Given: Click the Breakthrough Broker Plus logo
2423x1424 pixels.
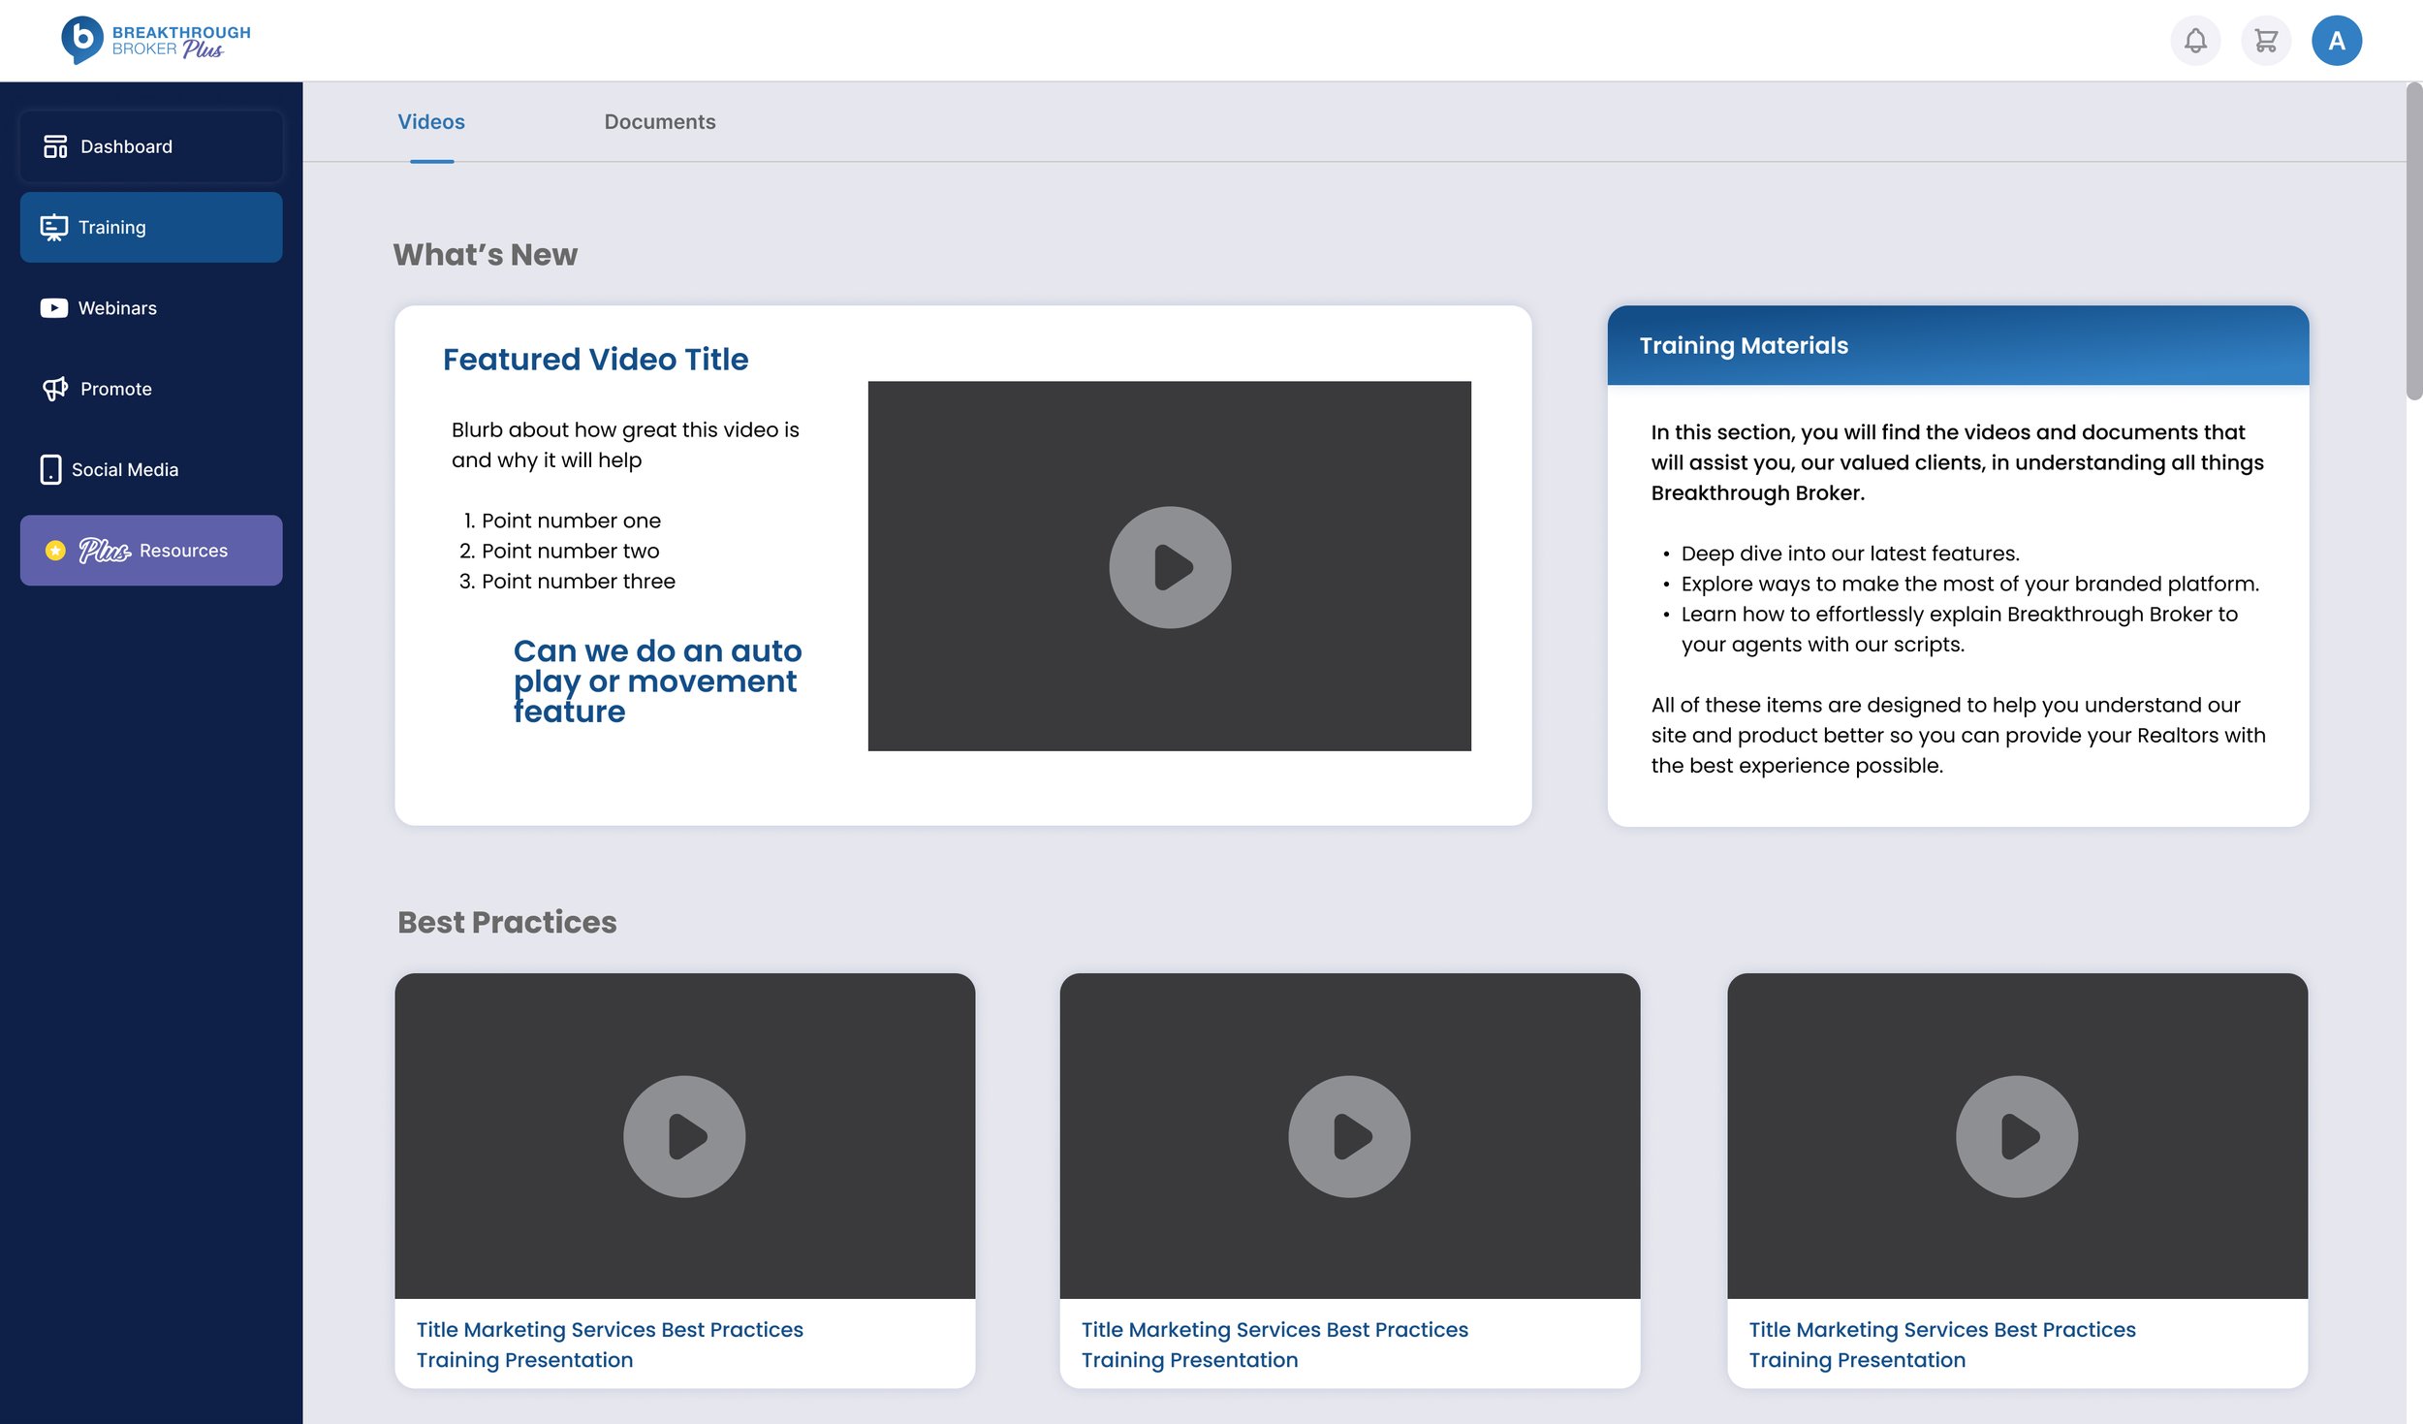Looking at the screenshot, I should click(x=156, y=41).
